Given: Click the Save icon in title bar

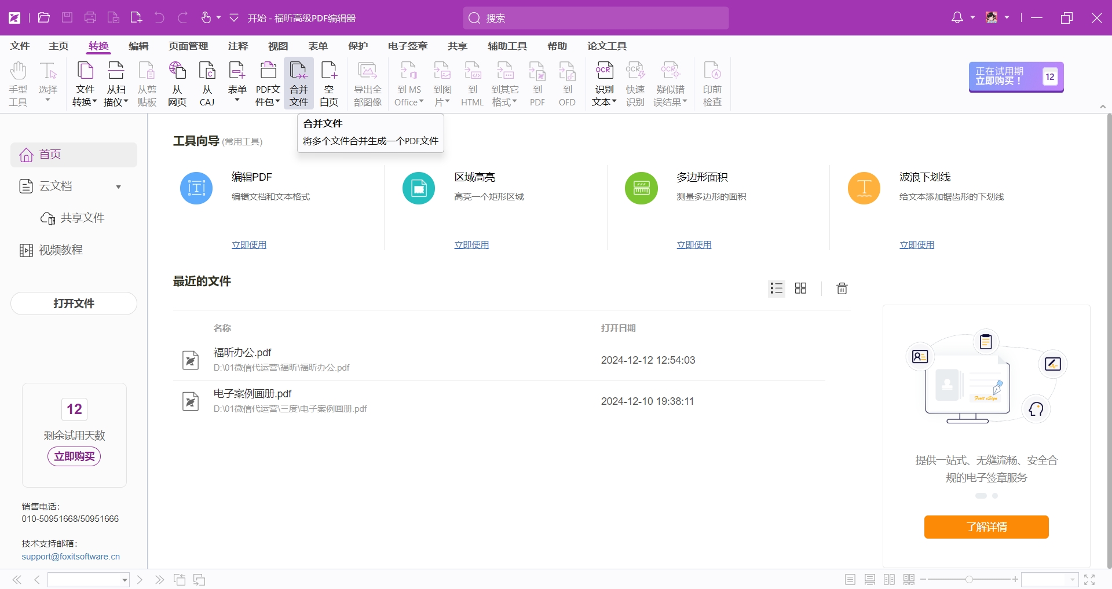Looking at the screenshot, I should tap(67, 18).
